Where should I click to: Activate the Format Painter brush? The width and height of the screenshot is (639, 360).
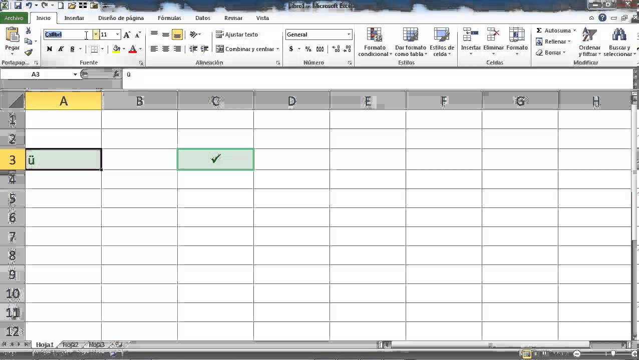[29, 52]
